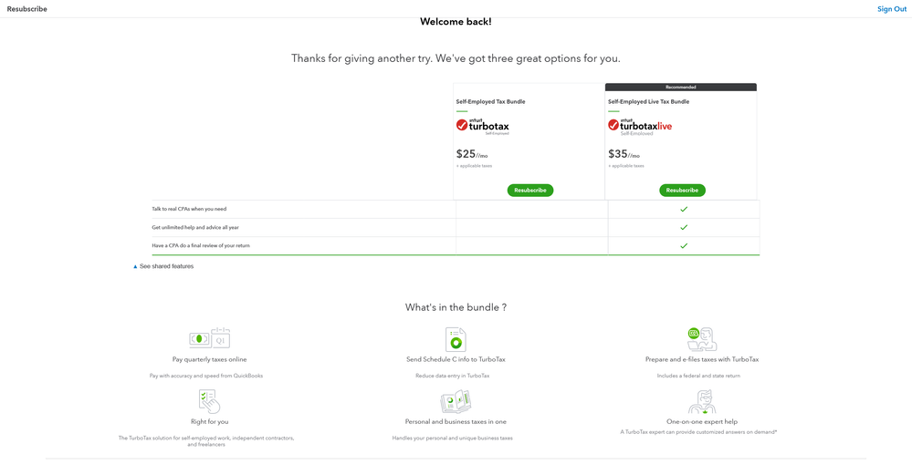Image resolution: width=912 pixels, height=465 pixels.
Task: Resubscribe to the $25 Self-Employed Tax Bundle
Action: 530,191
